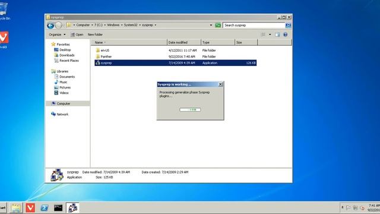The height and width of the screenshot is (214, 380).
Task: Launch Vivaldi from the taskbar
Action: tap(30, 208)
